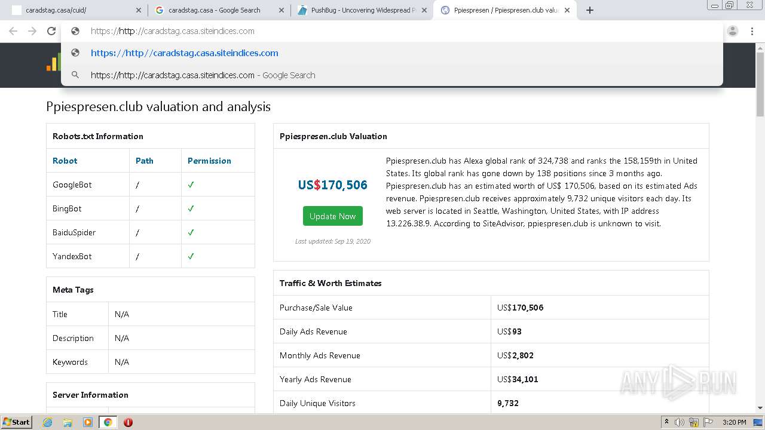Viewport: 765px width, 430px height.
Task: Click the BaiduSpider row label
Action: (74, 232)
